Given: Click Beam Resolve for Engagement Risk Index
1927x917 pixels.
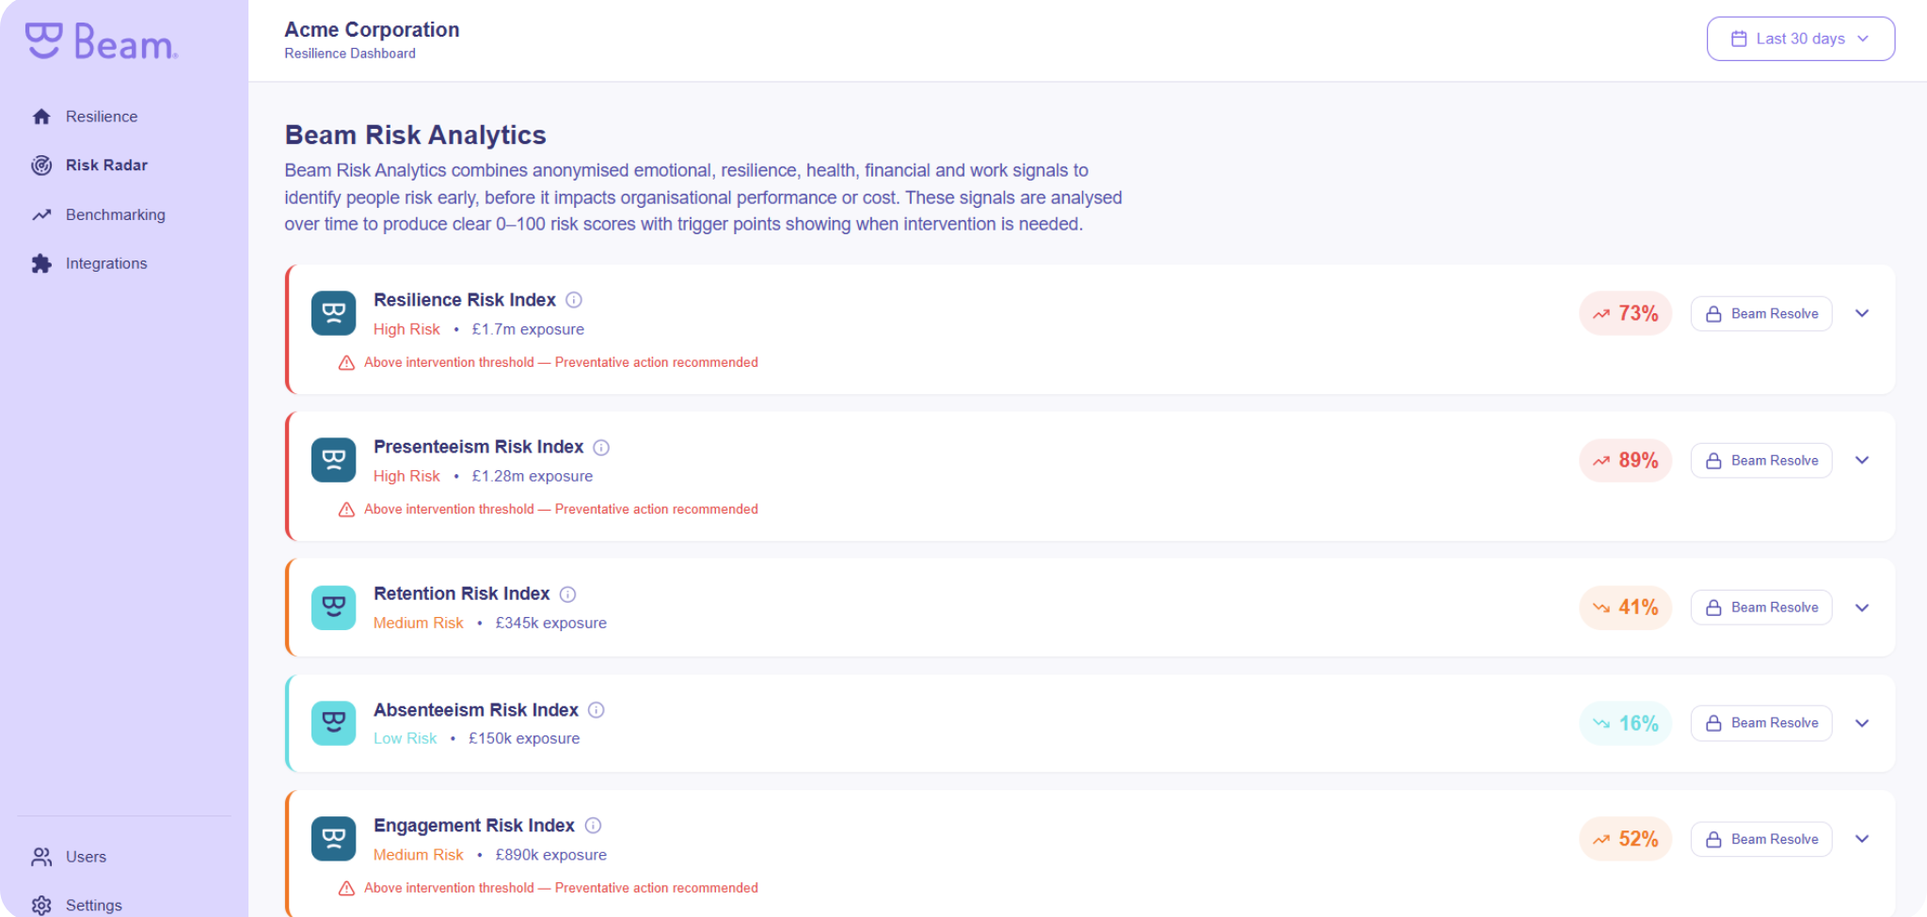Looking at the screenshot, I should click(1760, 839).
